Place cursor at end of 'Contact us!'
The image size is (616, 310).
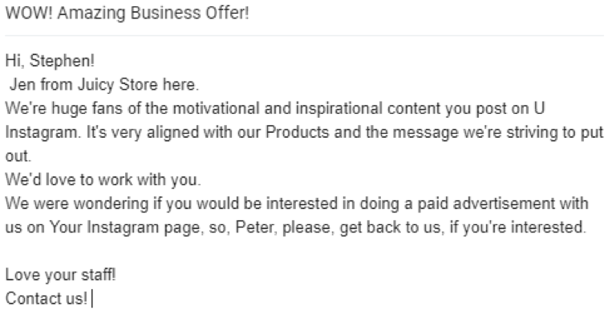pos(89,299)
